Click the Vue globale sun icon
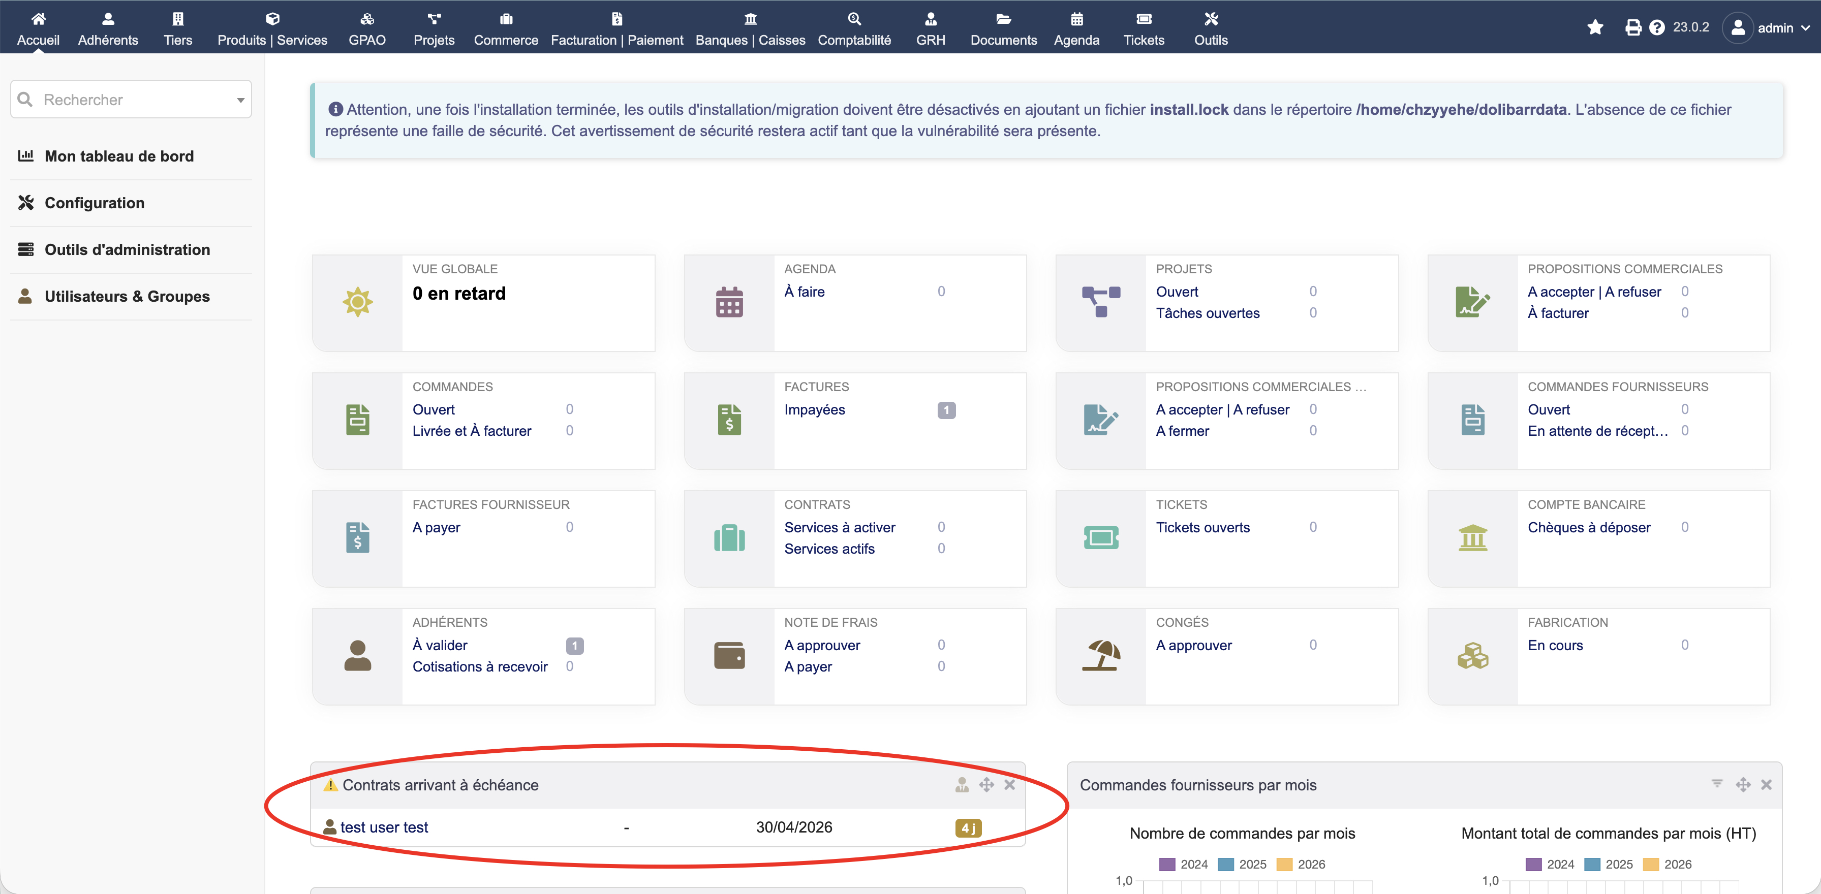 coord(358,302)
